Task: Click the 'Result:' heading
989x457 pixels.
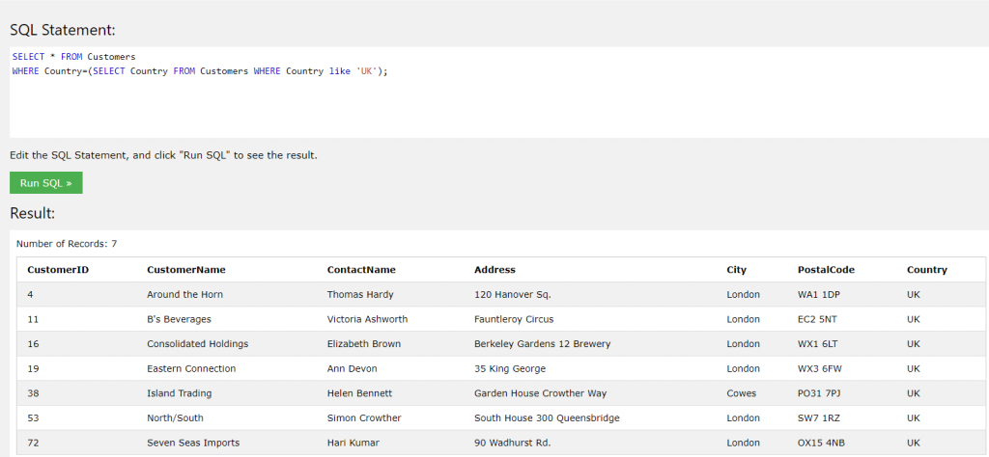Action: click(33, 213)
